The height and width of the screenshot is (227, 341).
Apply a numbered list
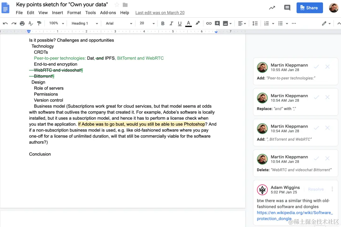[266, 23]
